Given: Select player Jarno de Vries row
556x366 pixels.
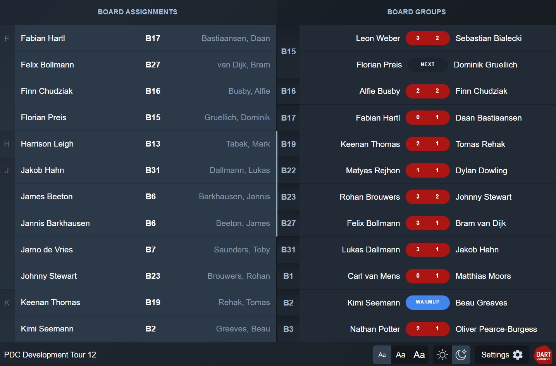Looking at the screenshot, I should [x=145, y=250].
